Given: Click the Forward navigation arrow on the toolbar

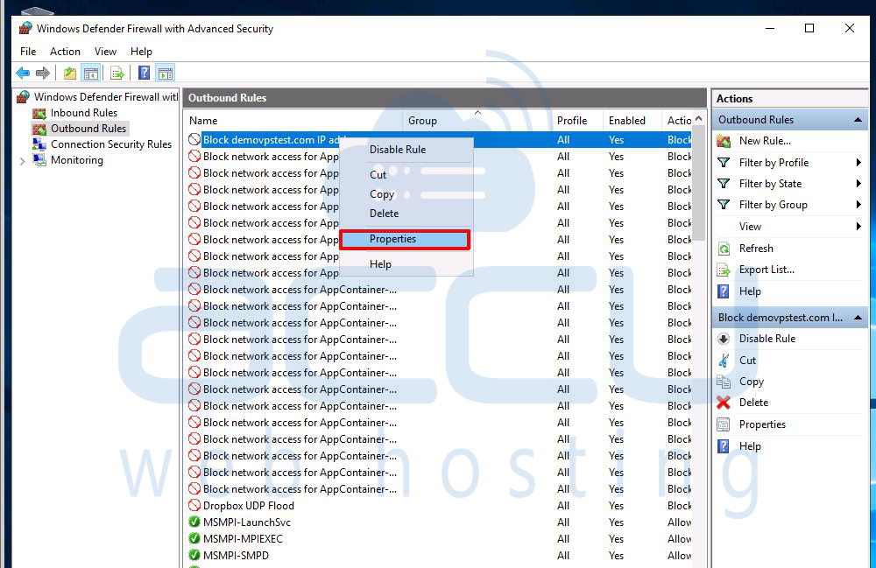Looking at the screenshot, I should coord(42,73).
